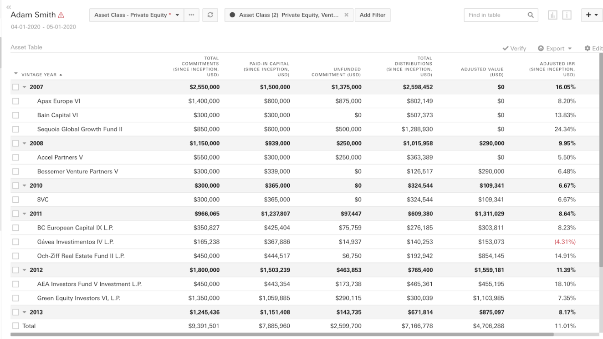Check the Apax Europe VI row checkbox
603x339 pixels.
pyautogui.click(x=16, y=101)
